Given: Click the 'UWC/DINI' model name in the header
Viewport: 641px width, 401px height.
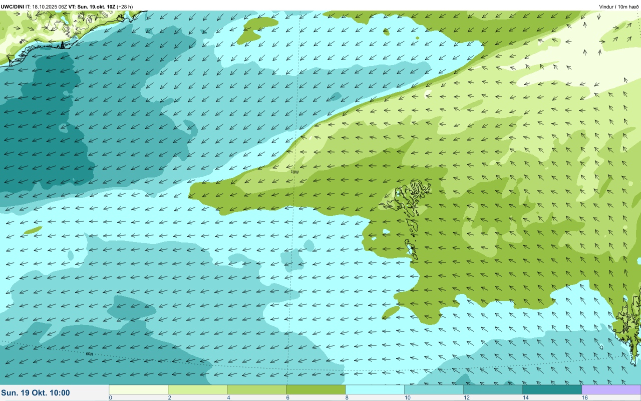Looking at the screenshot, I should (13, 7).
